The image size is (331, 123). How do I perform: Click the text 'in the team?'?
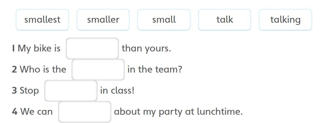155,69
